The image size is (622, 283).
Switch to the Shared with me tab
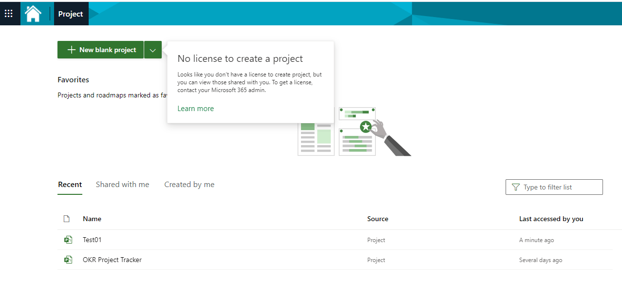pyautogui.click(x=122, y=185)
